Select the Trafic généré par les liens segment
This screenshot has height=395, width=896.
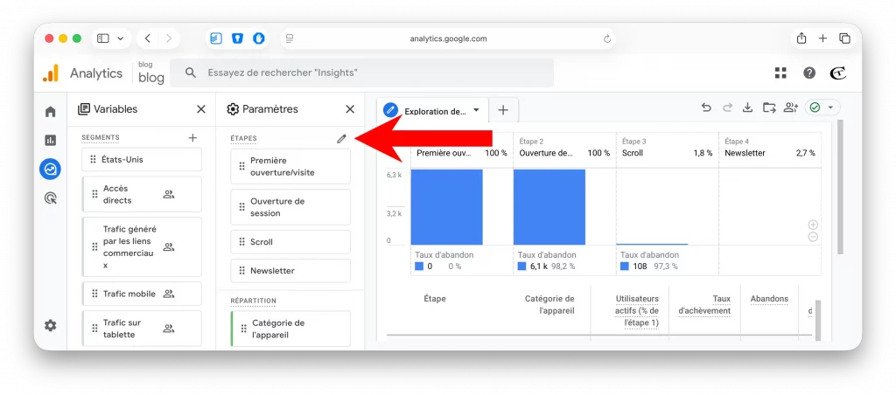(x=142, y=247)
